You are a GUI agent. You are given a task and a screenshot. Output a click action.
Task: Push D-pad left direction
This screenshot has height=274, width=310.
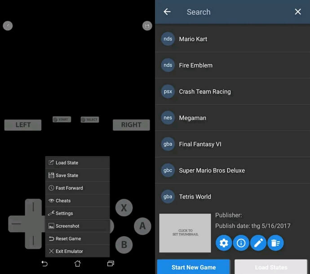coord(17,224)
